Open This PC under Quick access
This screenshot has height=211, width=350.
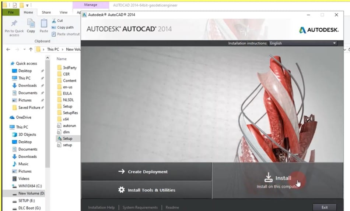coord(24,78)
